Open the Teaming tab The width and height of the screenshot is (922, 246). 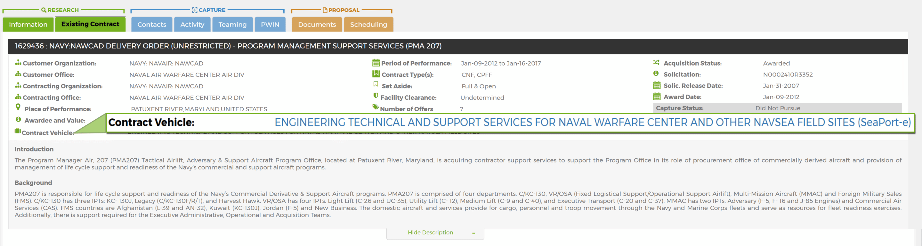click(x=232, y=25)
